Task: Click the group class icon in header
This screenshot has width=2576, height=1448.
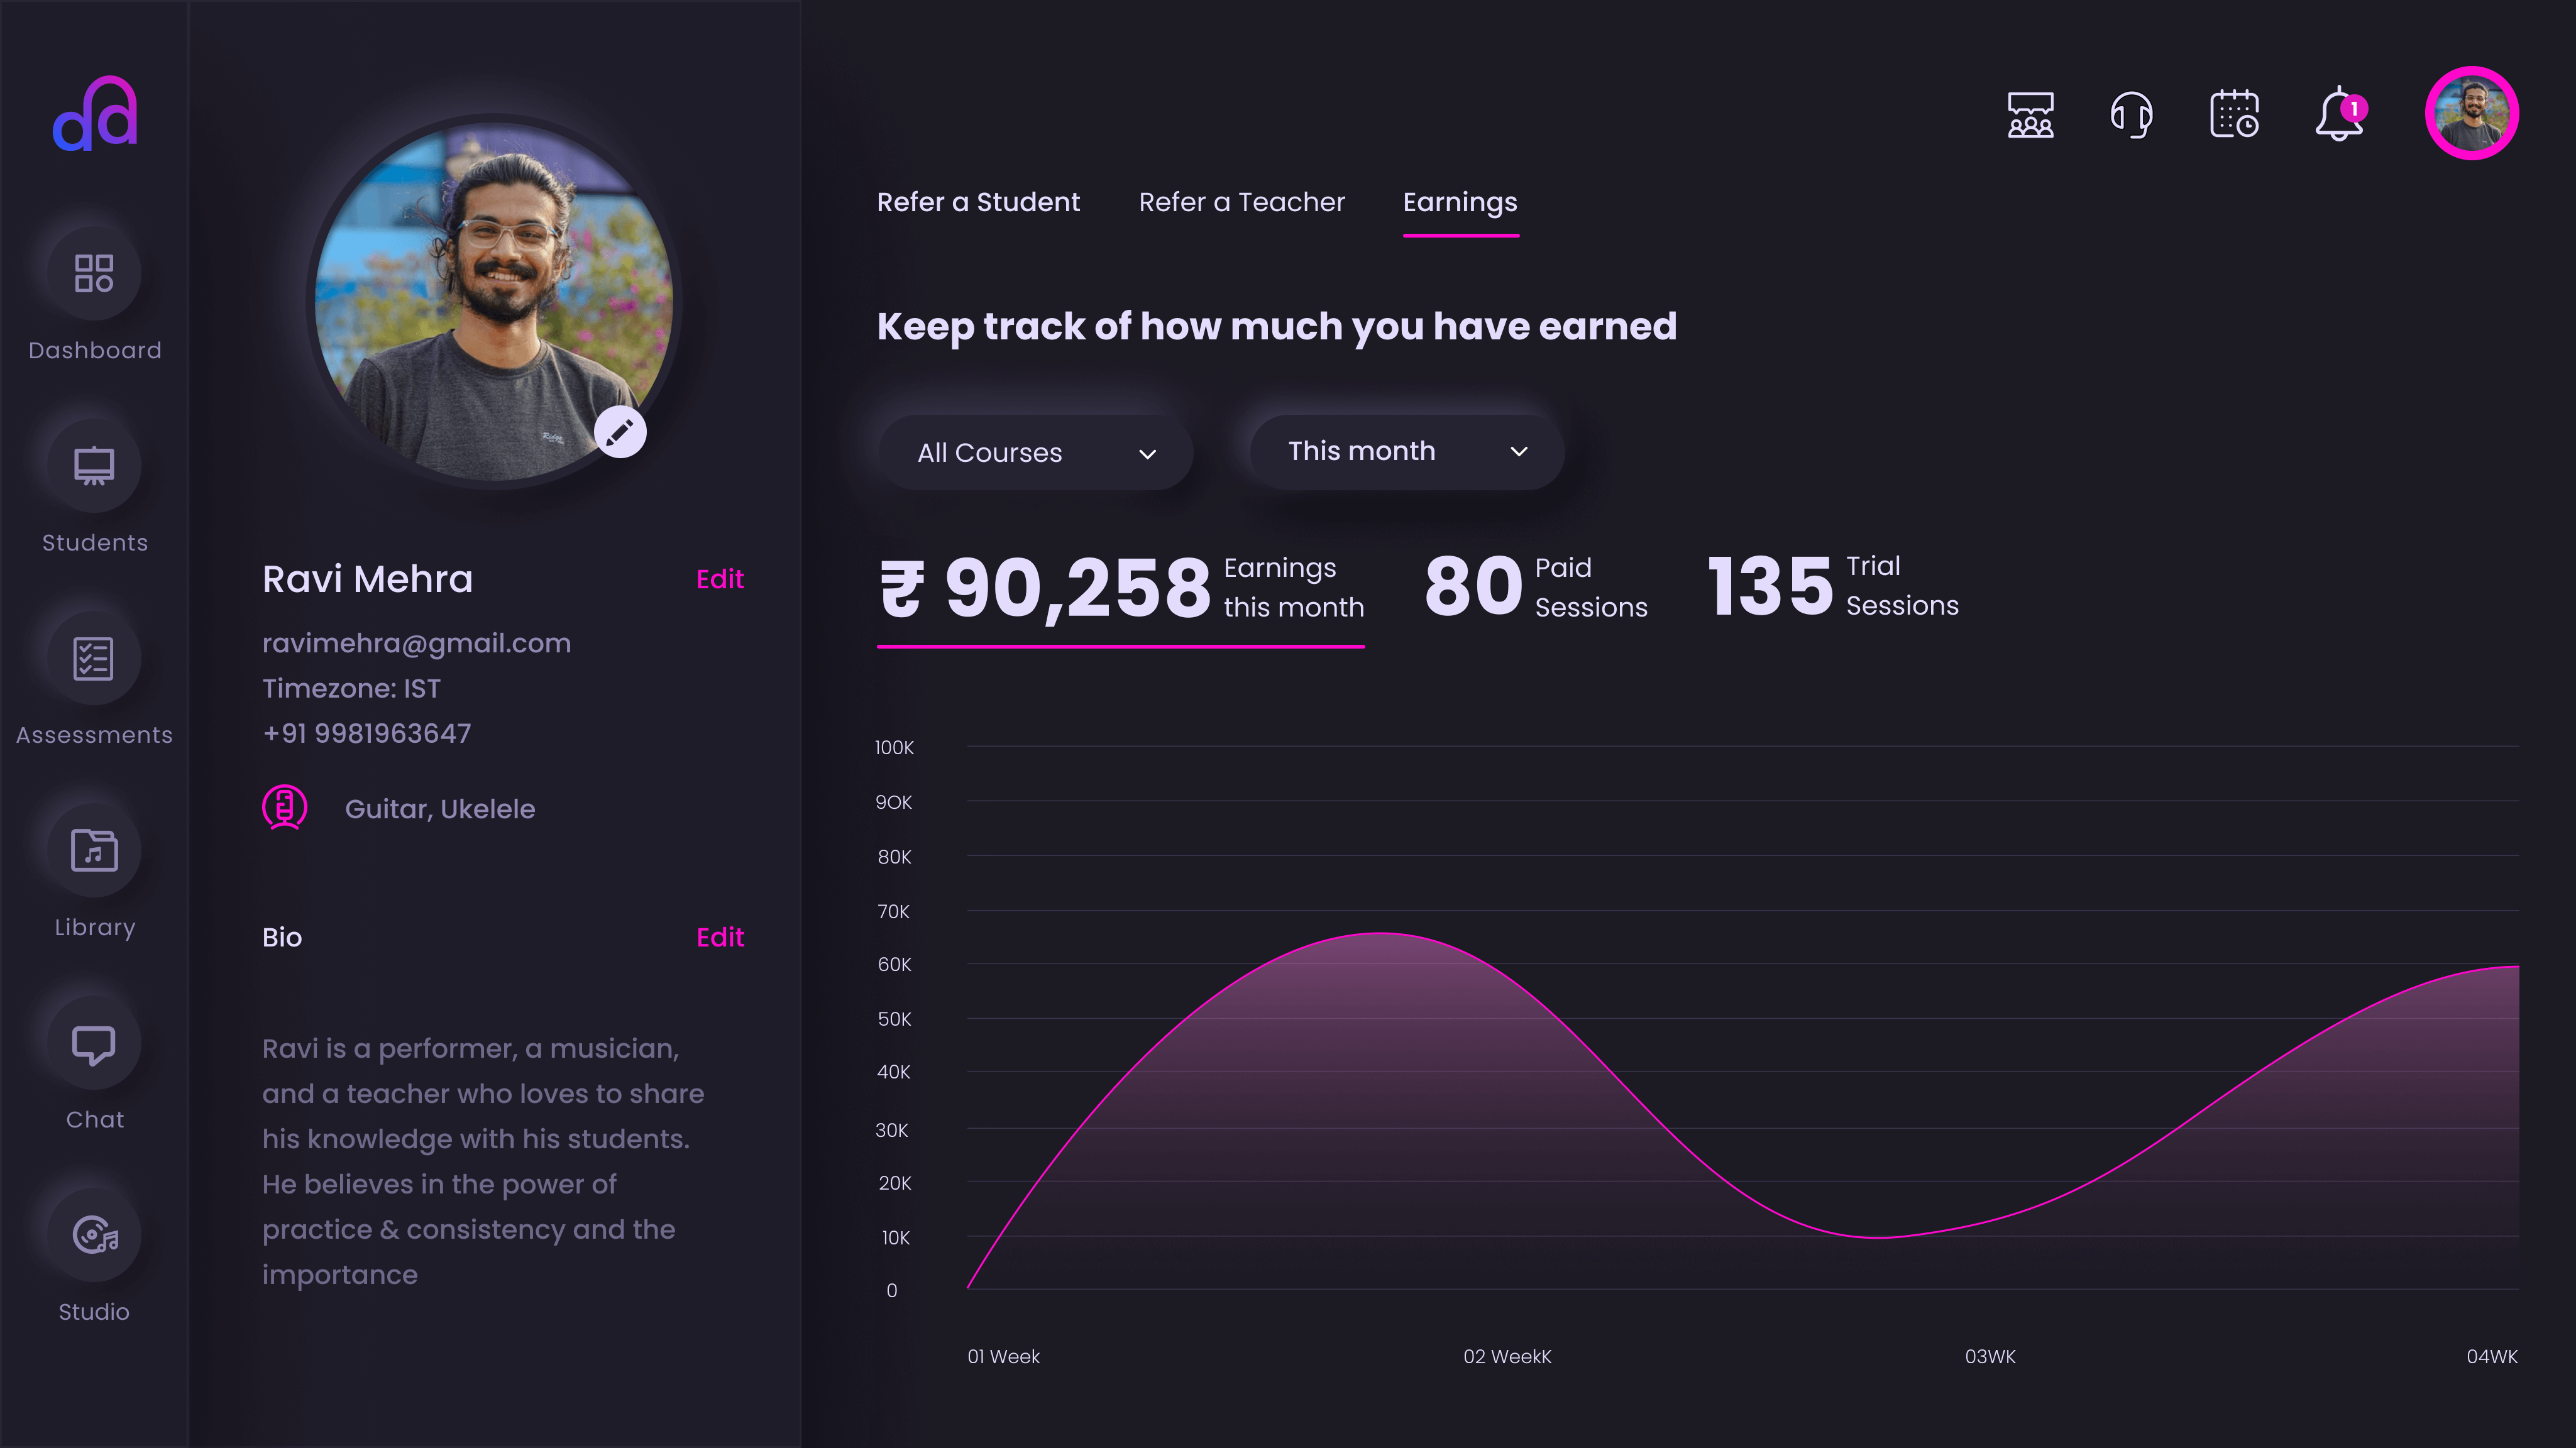Action: (x=2030, y=115)
